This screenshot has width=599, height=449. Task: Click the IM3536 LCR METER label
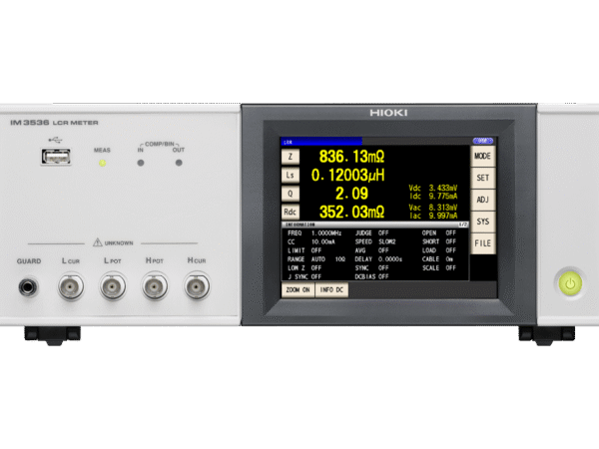click(x=54, y=123)
